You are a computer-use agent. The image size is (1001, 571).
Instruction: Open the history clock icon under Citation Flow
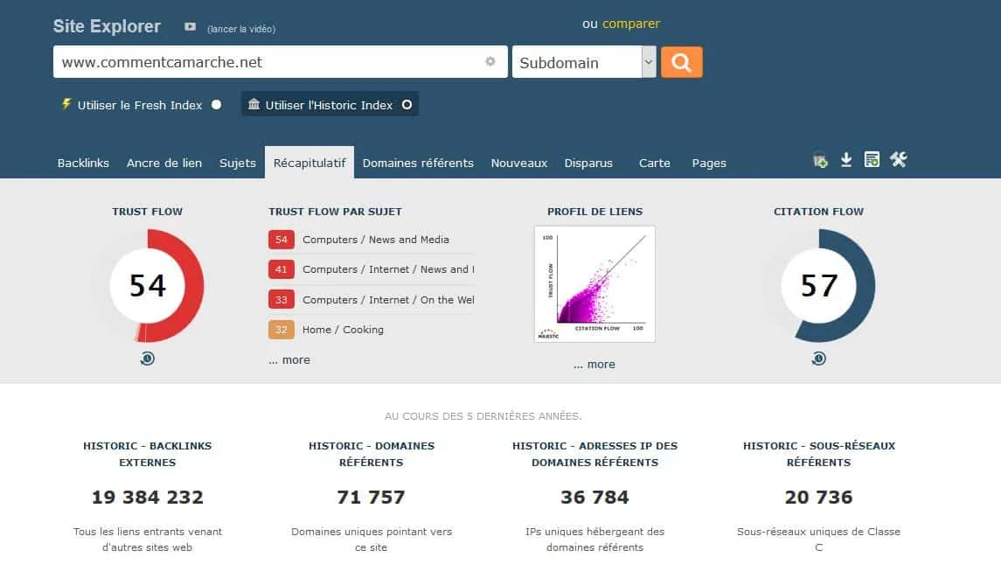[x=818, y=359]
